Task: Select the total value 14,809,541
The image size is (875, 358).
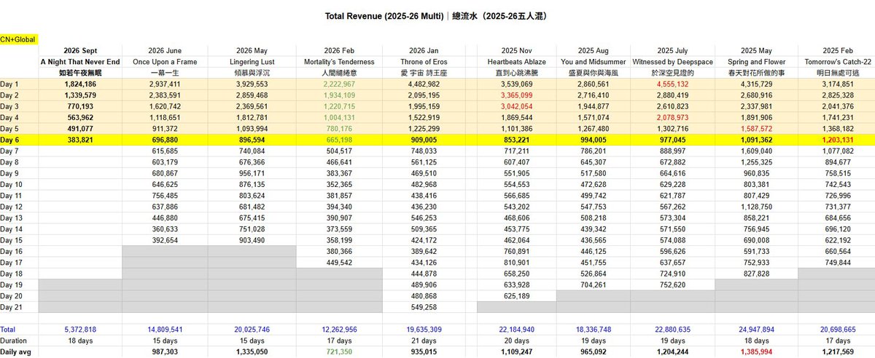Action: tap(165, 329)
